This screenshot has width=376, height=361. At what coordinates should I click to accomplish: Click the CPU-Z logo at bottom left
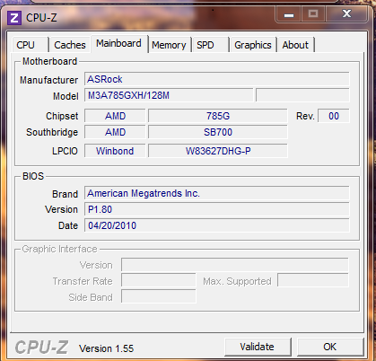[42, 348]
